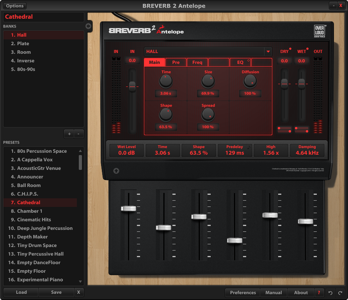Screen dimensions: 348x300
Task: Click the up-arrow icon below the parameter strip
Action: (x=116, y=171)
